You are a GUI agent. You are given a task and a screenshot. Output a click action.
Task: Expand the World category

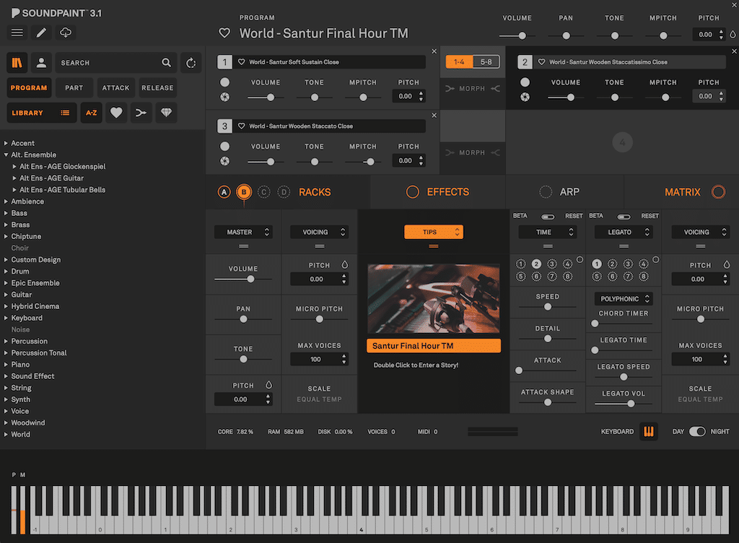pyautogui.click(x=6, y=434)
